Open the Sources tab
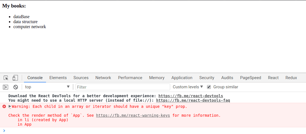The width and height of the screenshot is (306, 134). pyautogui.click(x=81, y=78)
